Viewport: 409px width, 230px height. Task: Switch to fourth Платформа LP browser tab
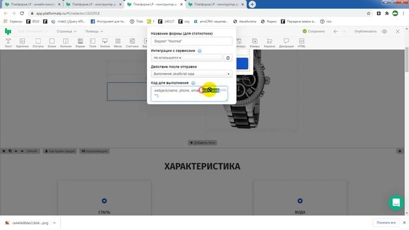[216, 4]
